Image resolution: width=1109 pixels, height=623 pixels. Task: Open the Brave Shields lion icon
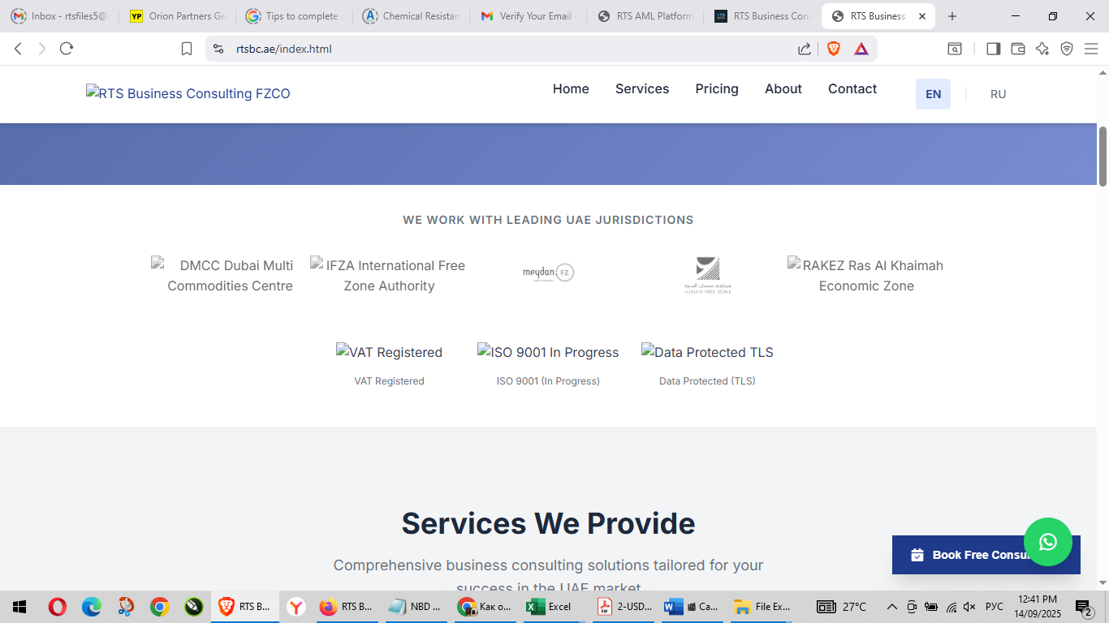(833, 49)
